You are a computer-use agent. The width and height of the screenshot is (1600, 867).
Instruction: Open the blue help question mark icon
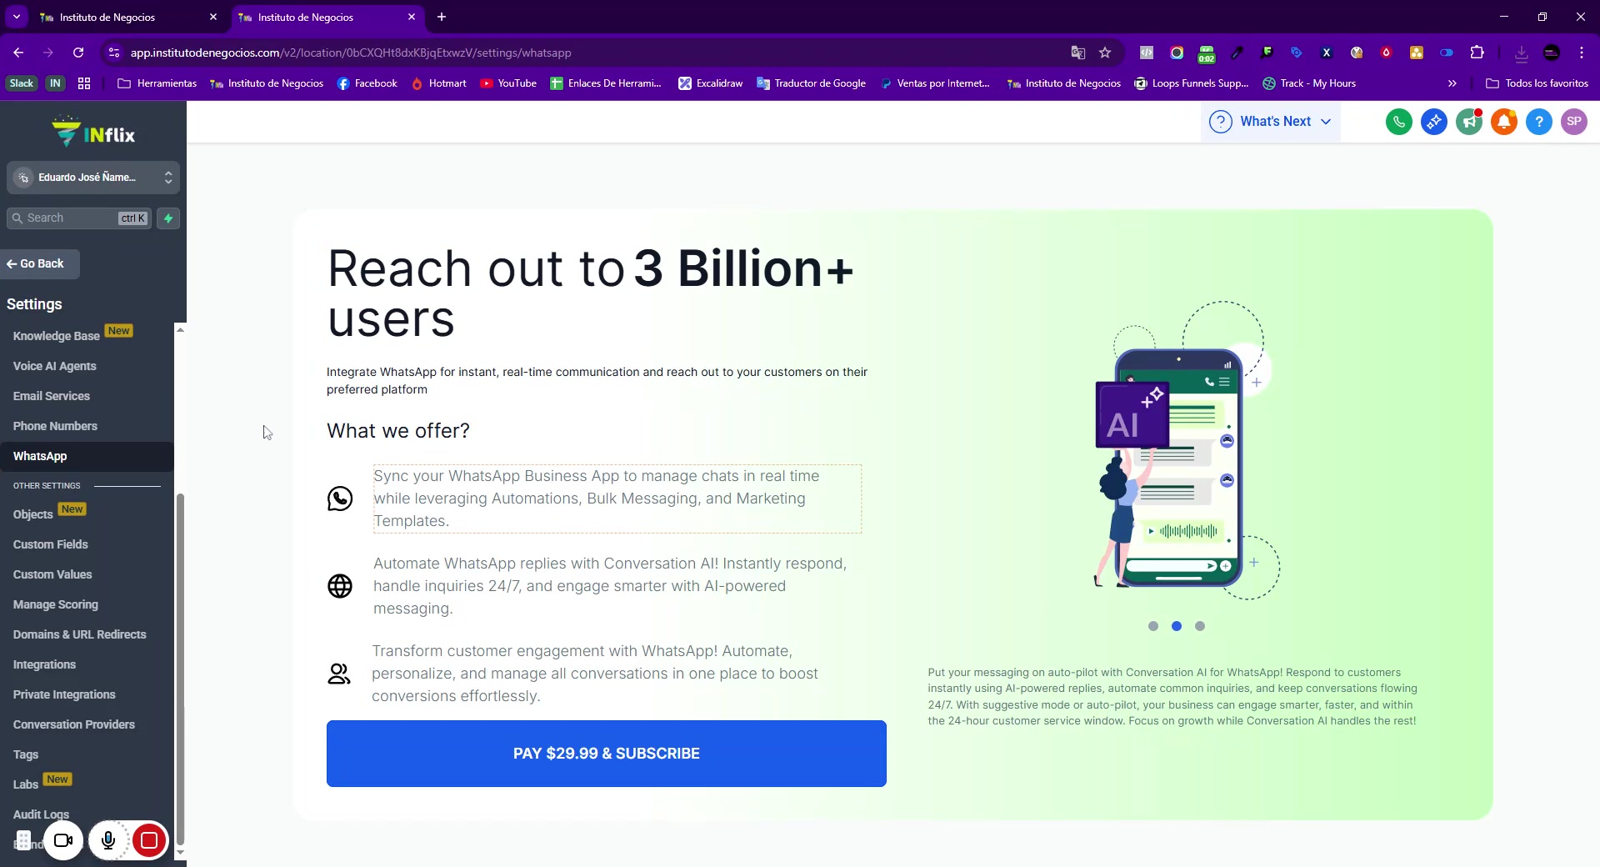tap(1538, 122)
